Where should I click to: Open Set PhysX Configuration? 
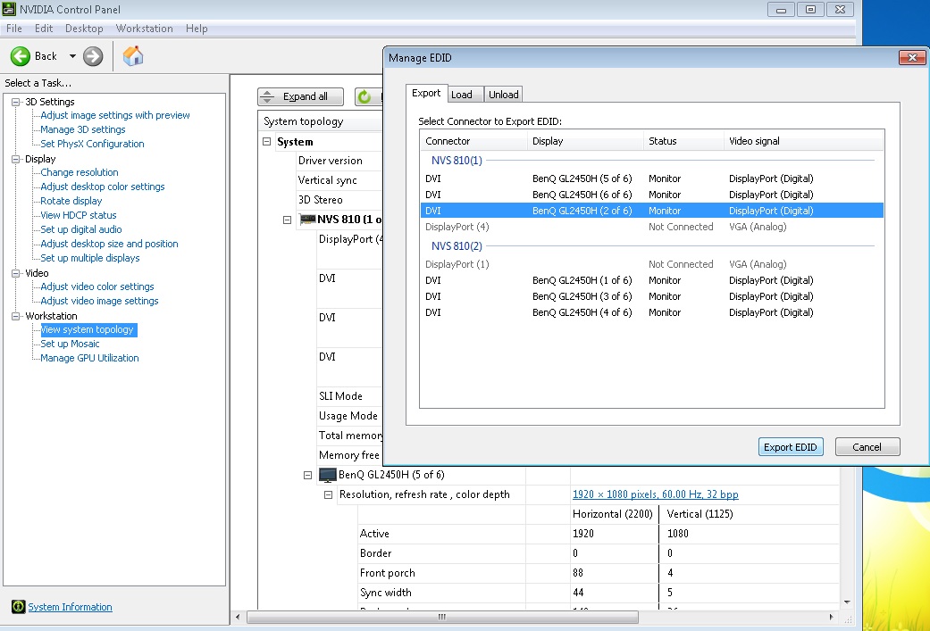(x=92, y=144)
